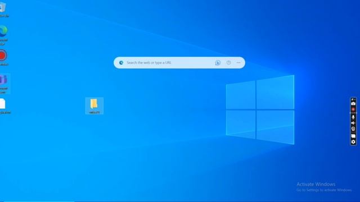The image size is (360, 202).
Task: Open the three-dot more options in search bar
Action: (x=238, y=62)
